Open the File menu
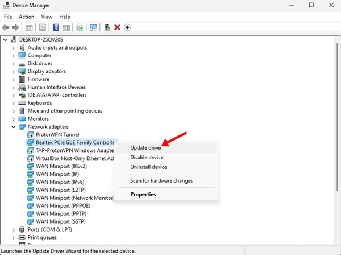This screenshot has width=341, height=255. pos(8,17)
